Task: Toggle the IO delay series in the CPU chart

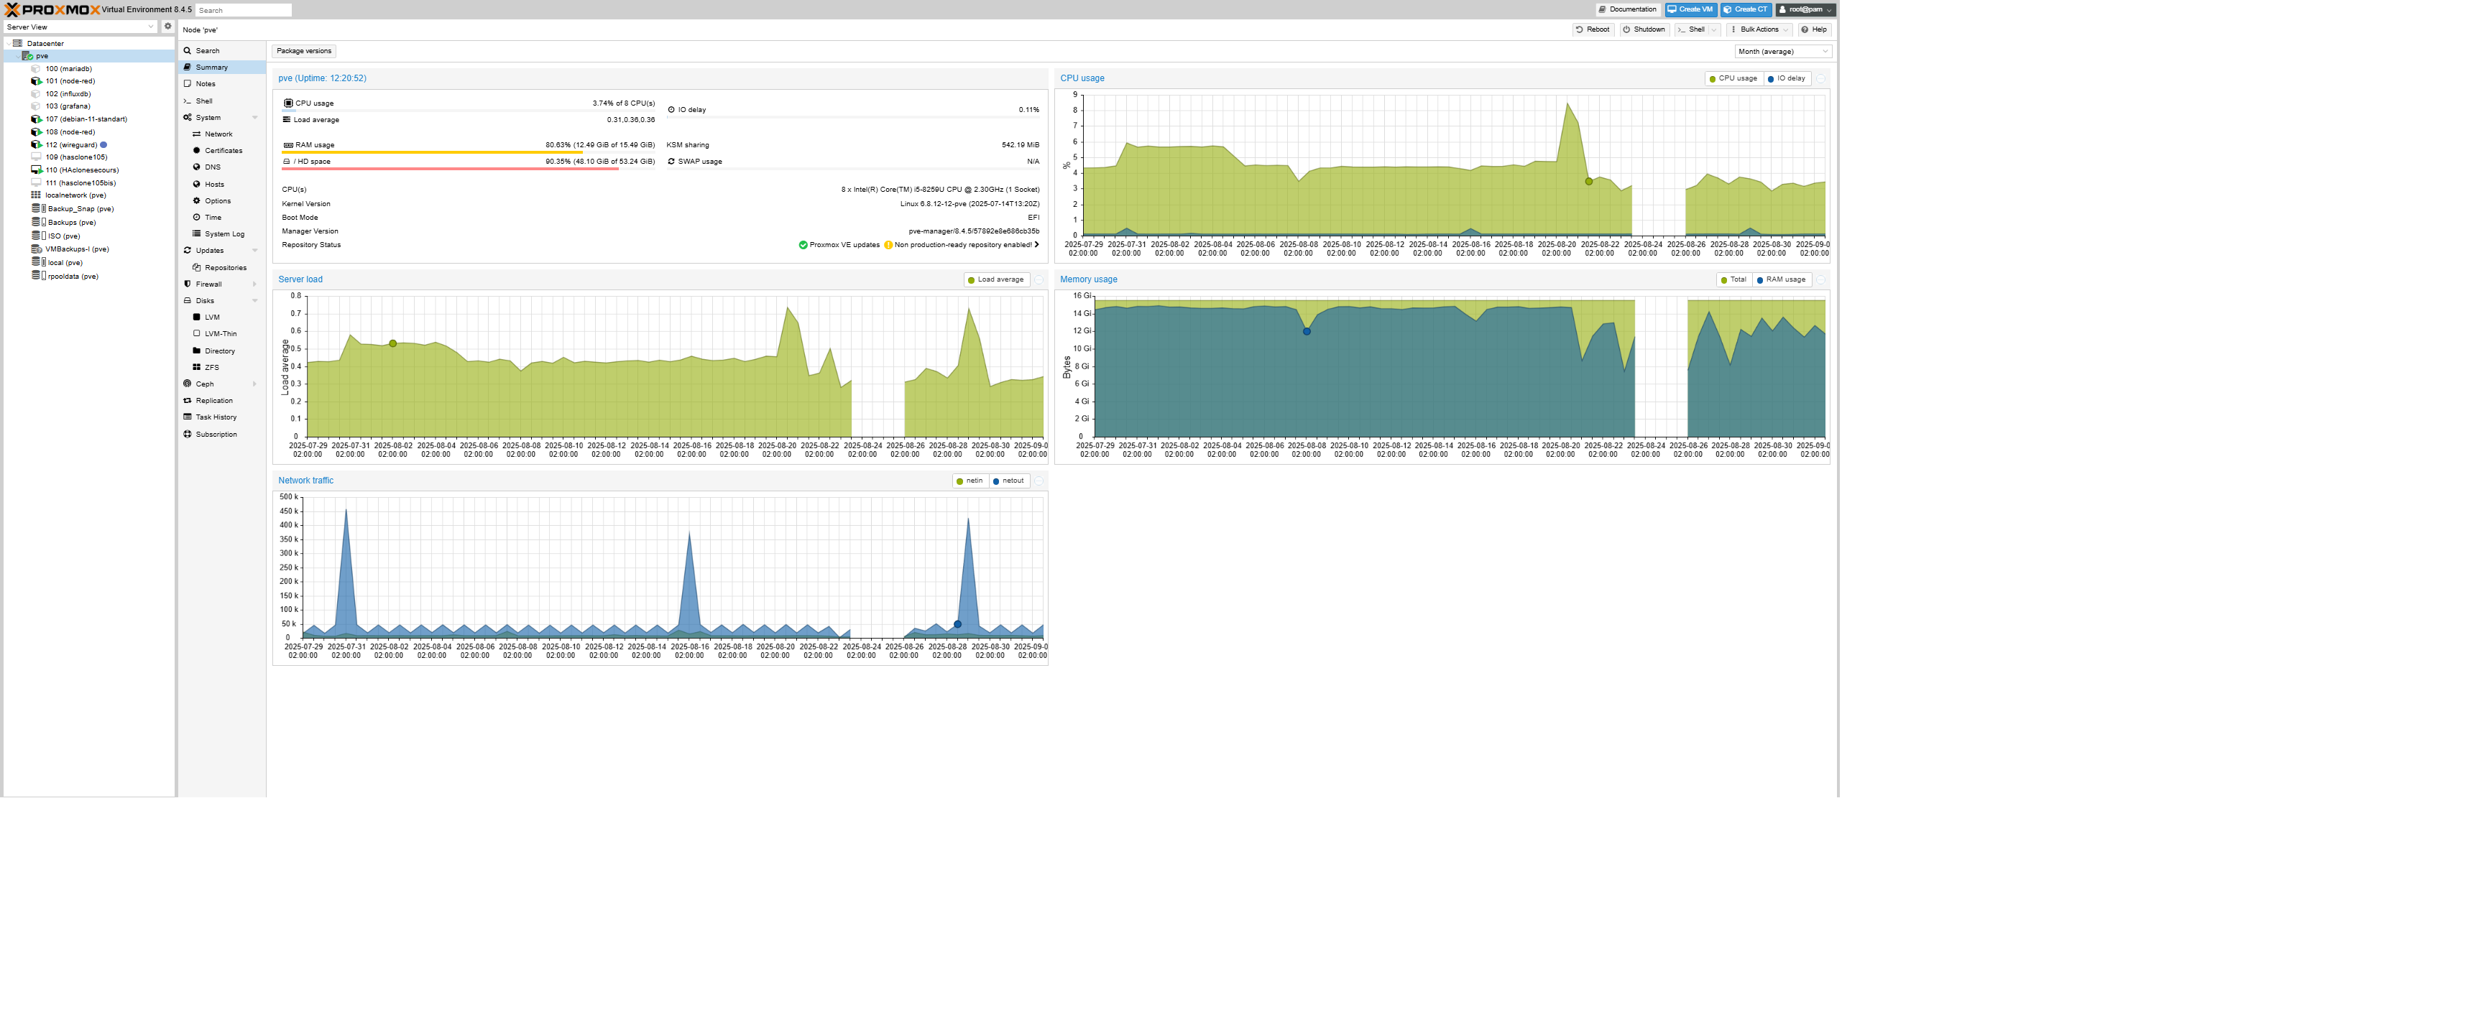Action: coord(1787,79)
